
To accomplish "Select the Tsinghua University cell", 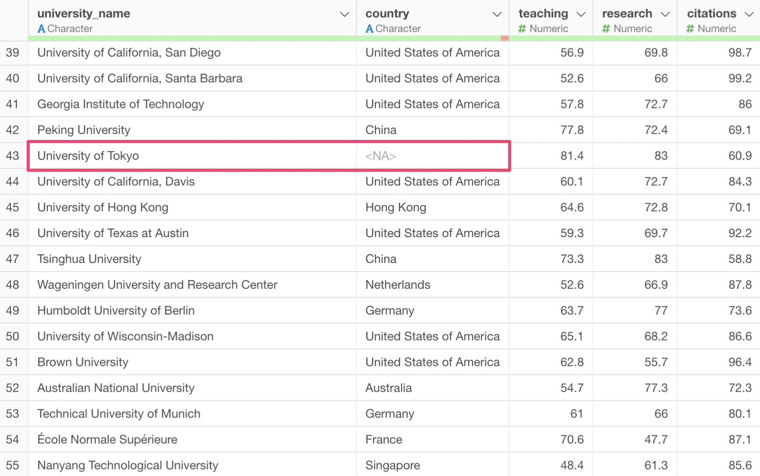I will 192,259.
